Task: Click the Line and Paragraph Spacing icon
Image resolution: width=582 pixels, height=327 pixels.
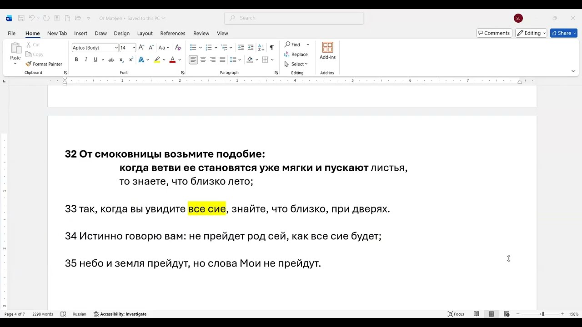Action: coord(233,59)
